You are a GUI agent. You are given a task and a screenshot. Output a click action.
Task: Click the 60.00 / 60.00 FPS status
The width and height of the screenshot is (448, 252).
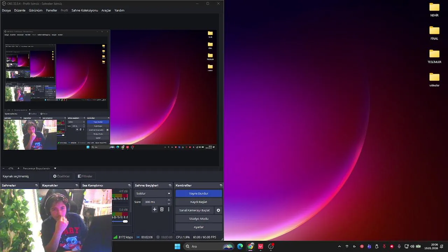pyautogui.click(x=204, y=237)
